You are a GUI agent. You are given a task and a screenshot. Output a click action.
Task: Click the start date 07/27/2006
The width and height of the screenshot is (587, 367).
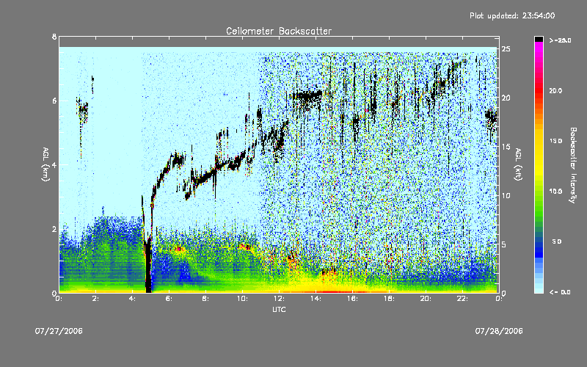click(59, 331)
